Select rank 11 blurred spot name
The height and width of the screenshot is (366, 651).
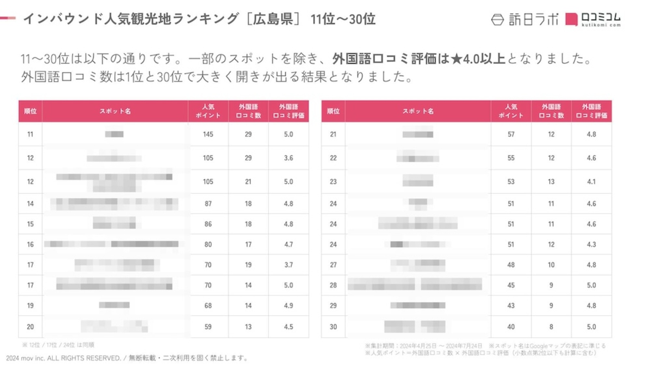114,134
